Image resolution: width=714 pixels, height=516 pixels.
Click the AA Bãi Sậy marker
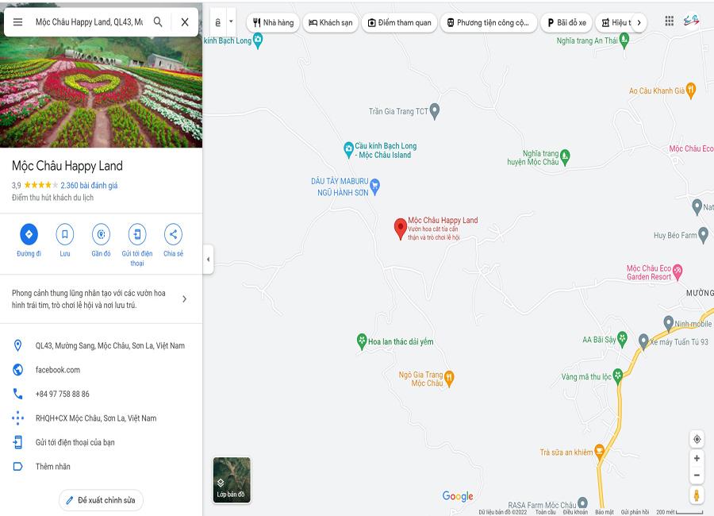622,339
